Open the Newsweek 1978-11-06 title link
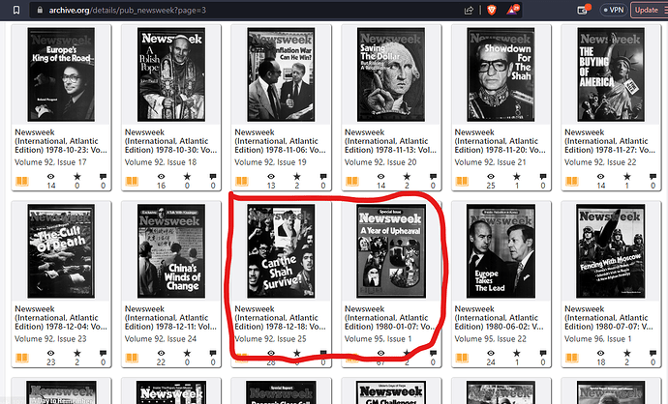Viewport: 668px width, 404px height. point(281,141)
